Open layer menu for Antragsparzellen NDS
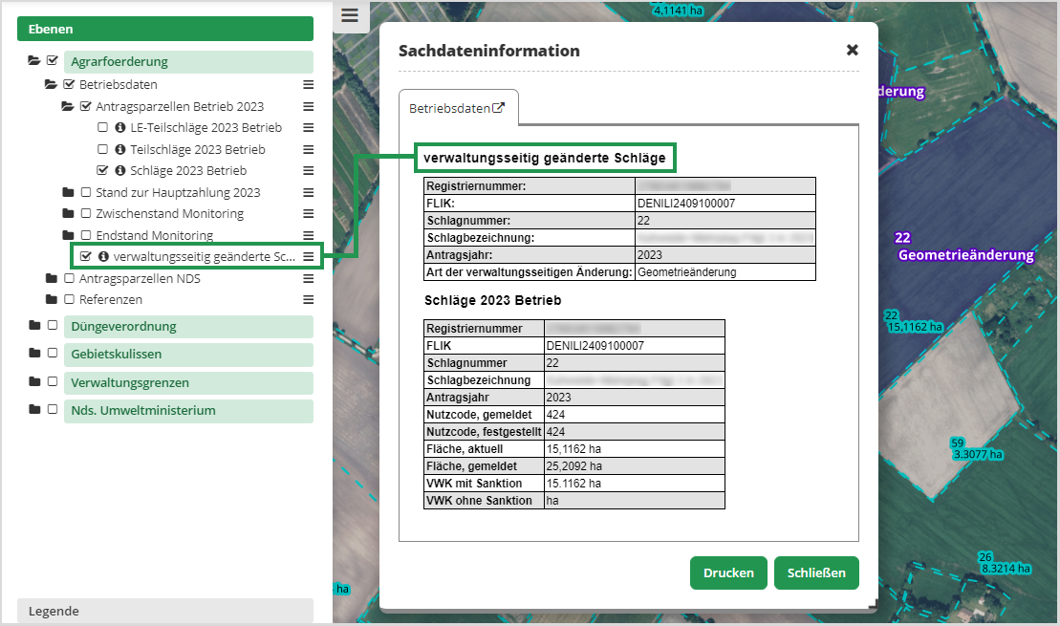Image resolution: width=1060 pixels, height=626 pixels. coord(308,279)
